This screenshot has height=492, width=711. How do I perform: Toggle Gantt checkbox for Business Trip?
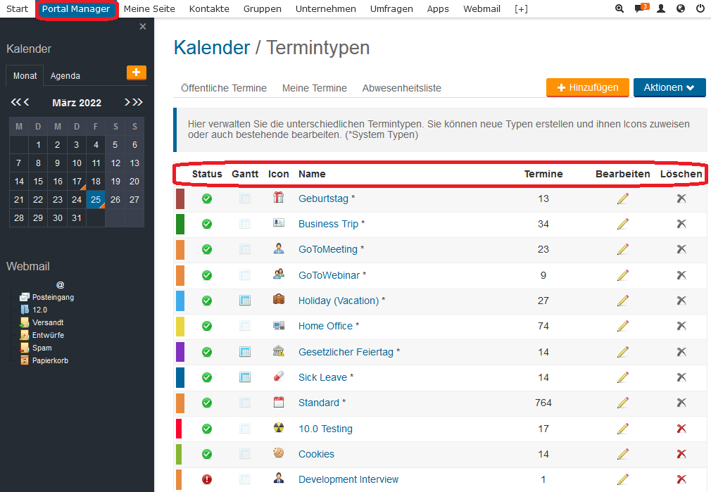point(245,224)
